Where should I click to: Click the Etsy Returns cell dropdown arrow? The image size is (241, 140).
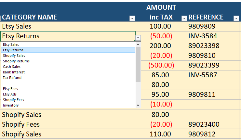coord(138,38)
